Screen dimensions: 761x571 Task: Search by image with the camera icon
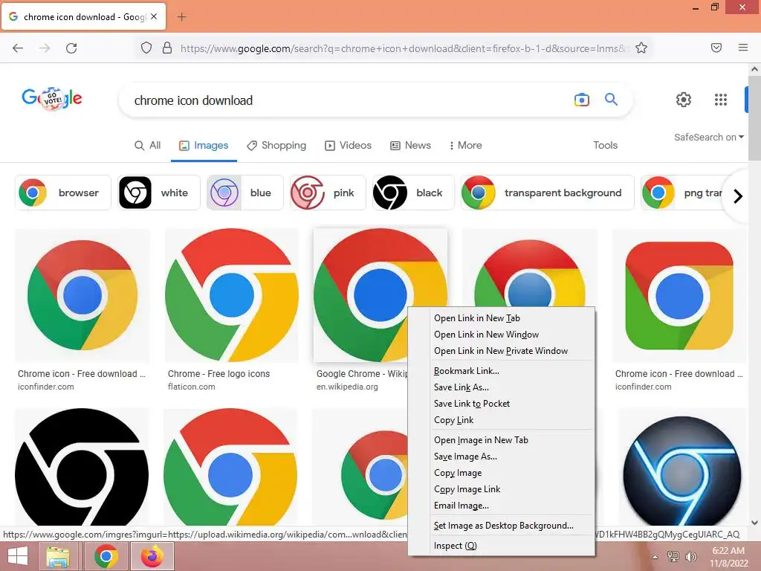click(581, 100)
